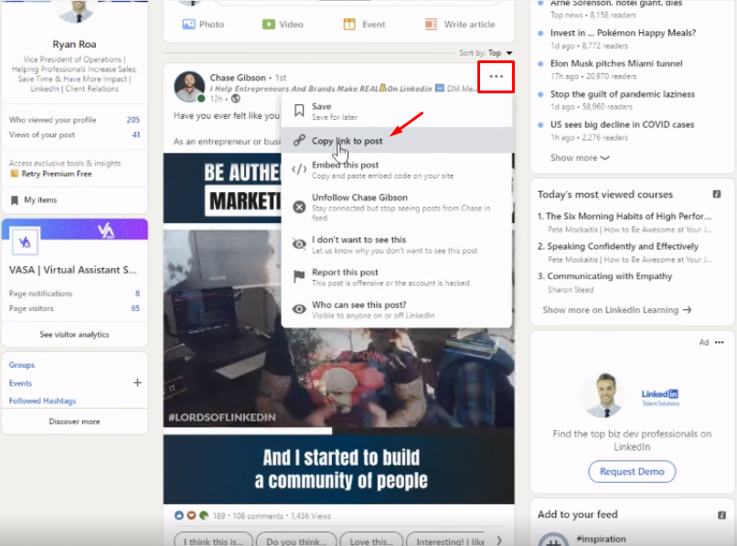Choose Unfollow Chase Gibson
The image size is (737, 546).
[x=396, y=207]
